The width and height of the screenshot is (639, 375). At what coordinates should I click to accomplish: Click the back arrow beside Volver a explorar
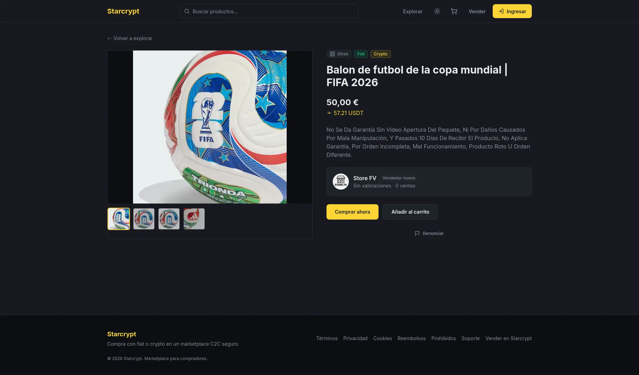110,38
